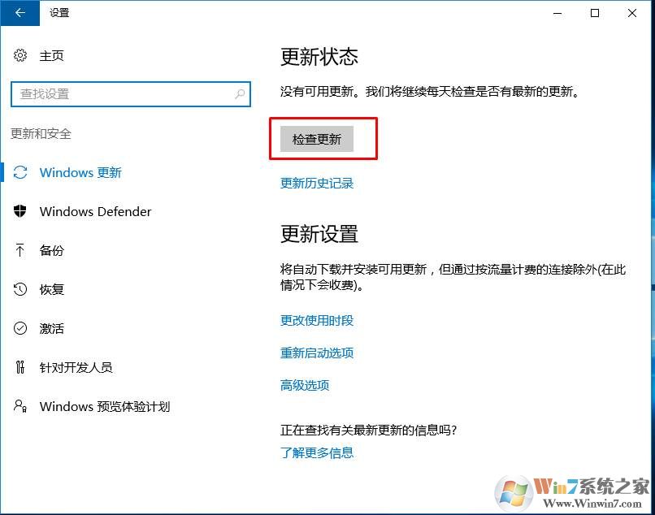Click the Windows 更新 refresh arrows icon
Viewport: 655px width, 515px height.
coord(20,172)
